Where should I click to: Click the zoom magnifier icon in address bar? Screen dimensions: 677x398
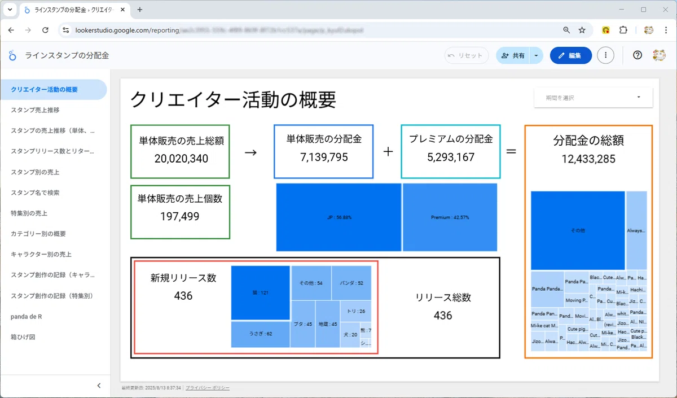[x=566, y=30]
